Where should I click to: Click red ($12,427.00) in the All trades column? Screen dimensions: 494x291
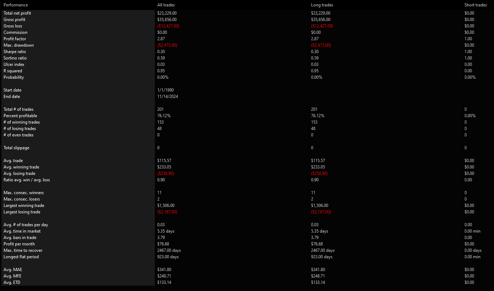[168, 26]
